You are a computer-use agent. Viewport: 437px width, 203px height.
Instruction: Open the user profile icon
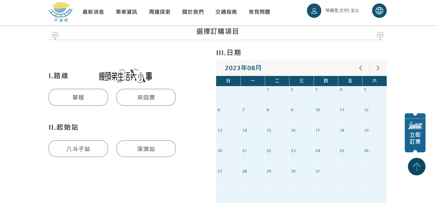pyautogui.click(x=314, y=11)
